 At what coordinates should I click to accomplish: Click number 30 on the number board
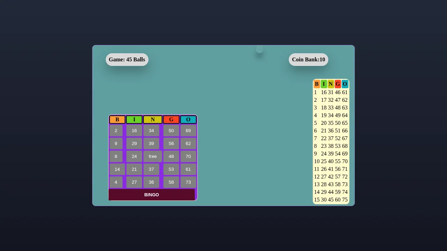[324, 200]
